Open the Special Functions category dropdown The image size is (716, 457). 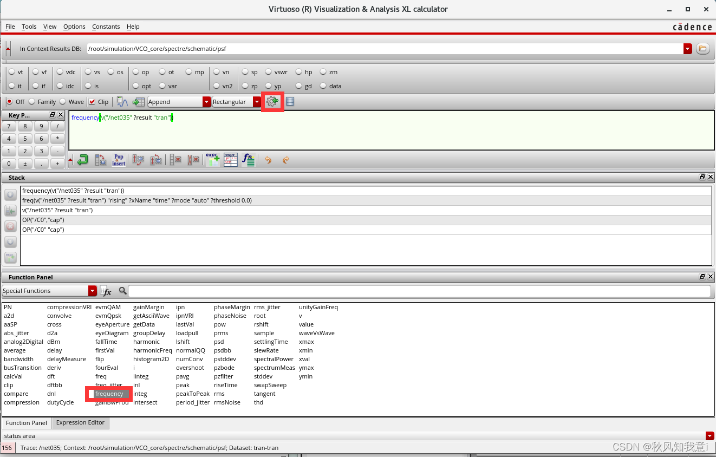point(93,291)
